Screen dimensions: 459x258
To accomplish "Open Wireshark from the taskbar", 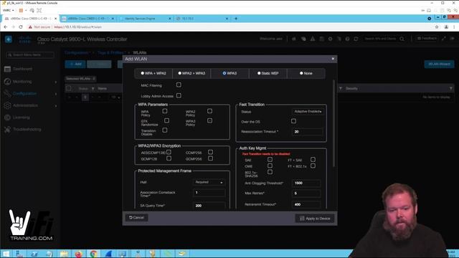I will (108, 254).
